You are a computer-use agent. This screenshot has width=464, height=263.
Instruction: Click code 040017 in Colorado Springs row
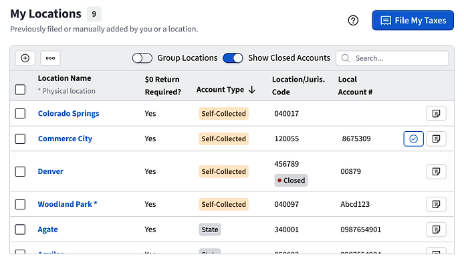(286, 114)
